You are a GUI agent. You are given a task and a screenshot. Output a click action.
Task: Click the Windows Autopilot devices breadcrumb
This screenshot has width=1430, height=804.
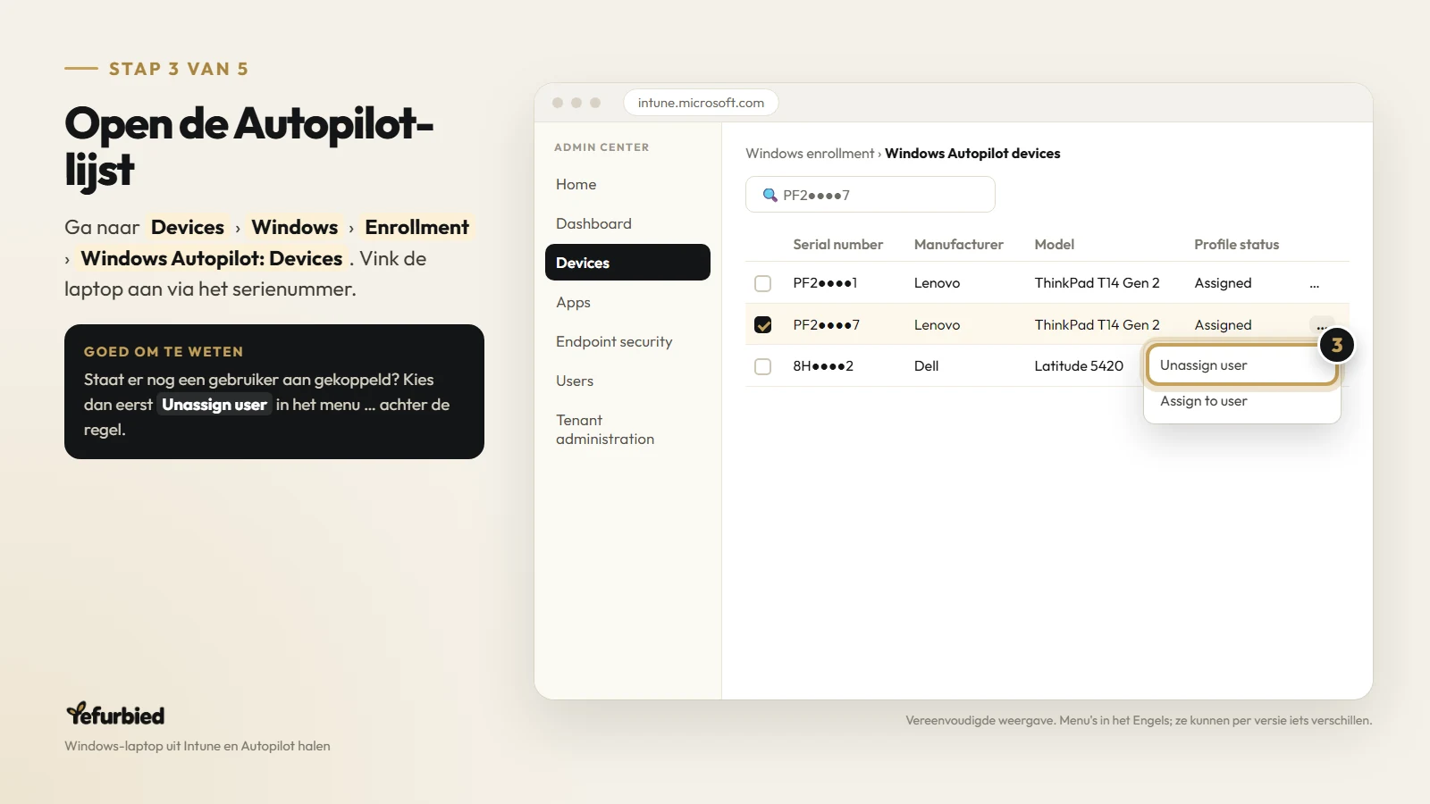coord(972,154)
